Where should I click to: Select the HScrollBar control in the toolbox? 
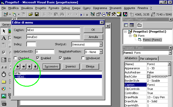pyautogui.click(x=4, y=67)
